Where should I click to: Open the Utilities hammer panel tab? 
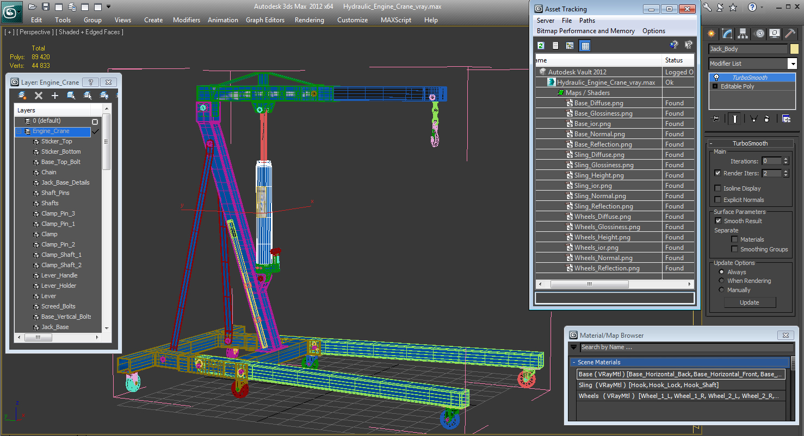pos(790,34)
